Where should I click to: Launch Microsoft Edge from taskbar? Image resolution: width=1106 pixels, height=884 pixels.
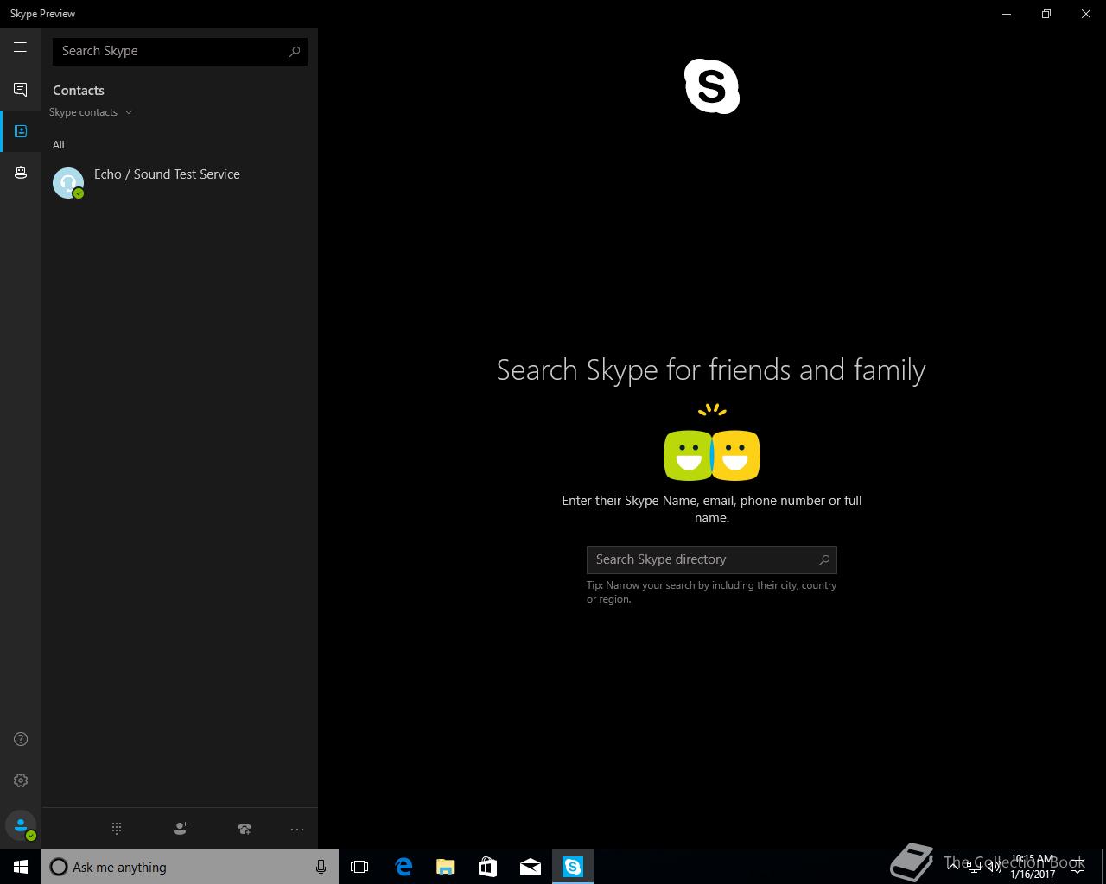[404, 867]
